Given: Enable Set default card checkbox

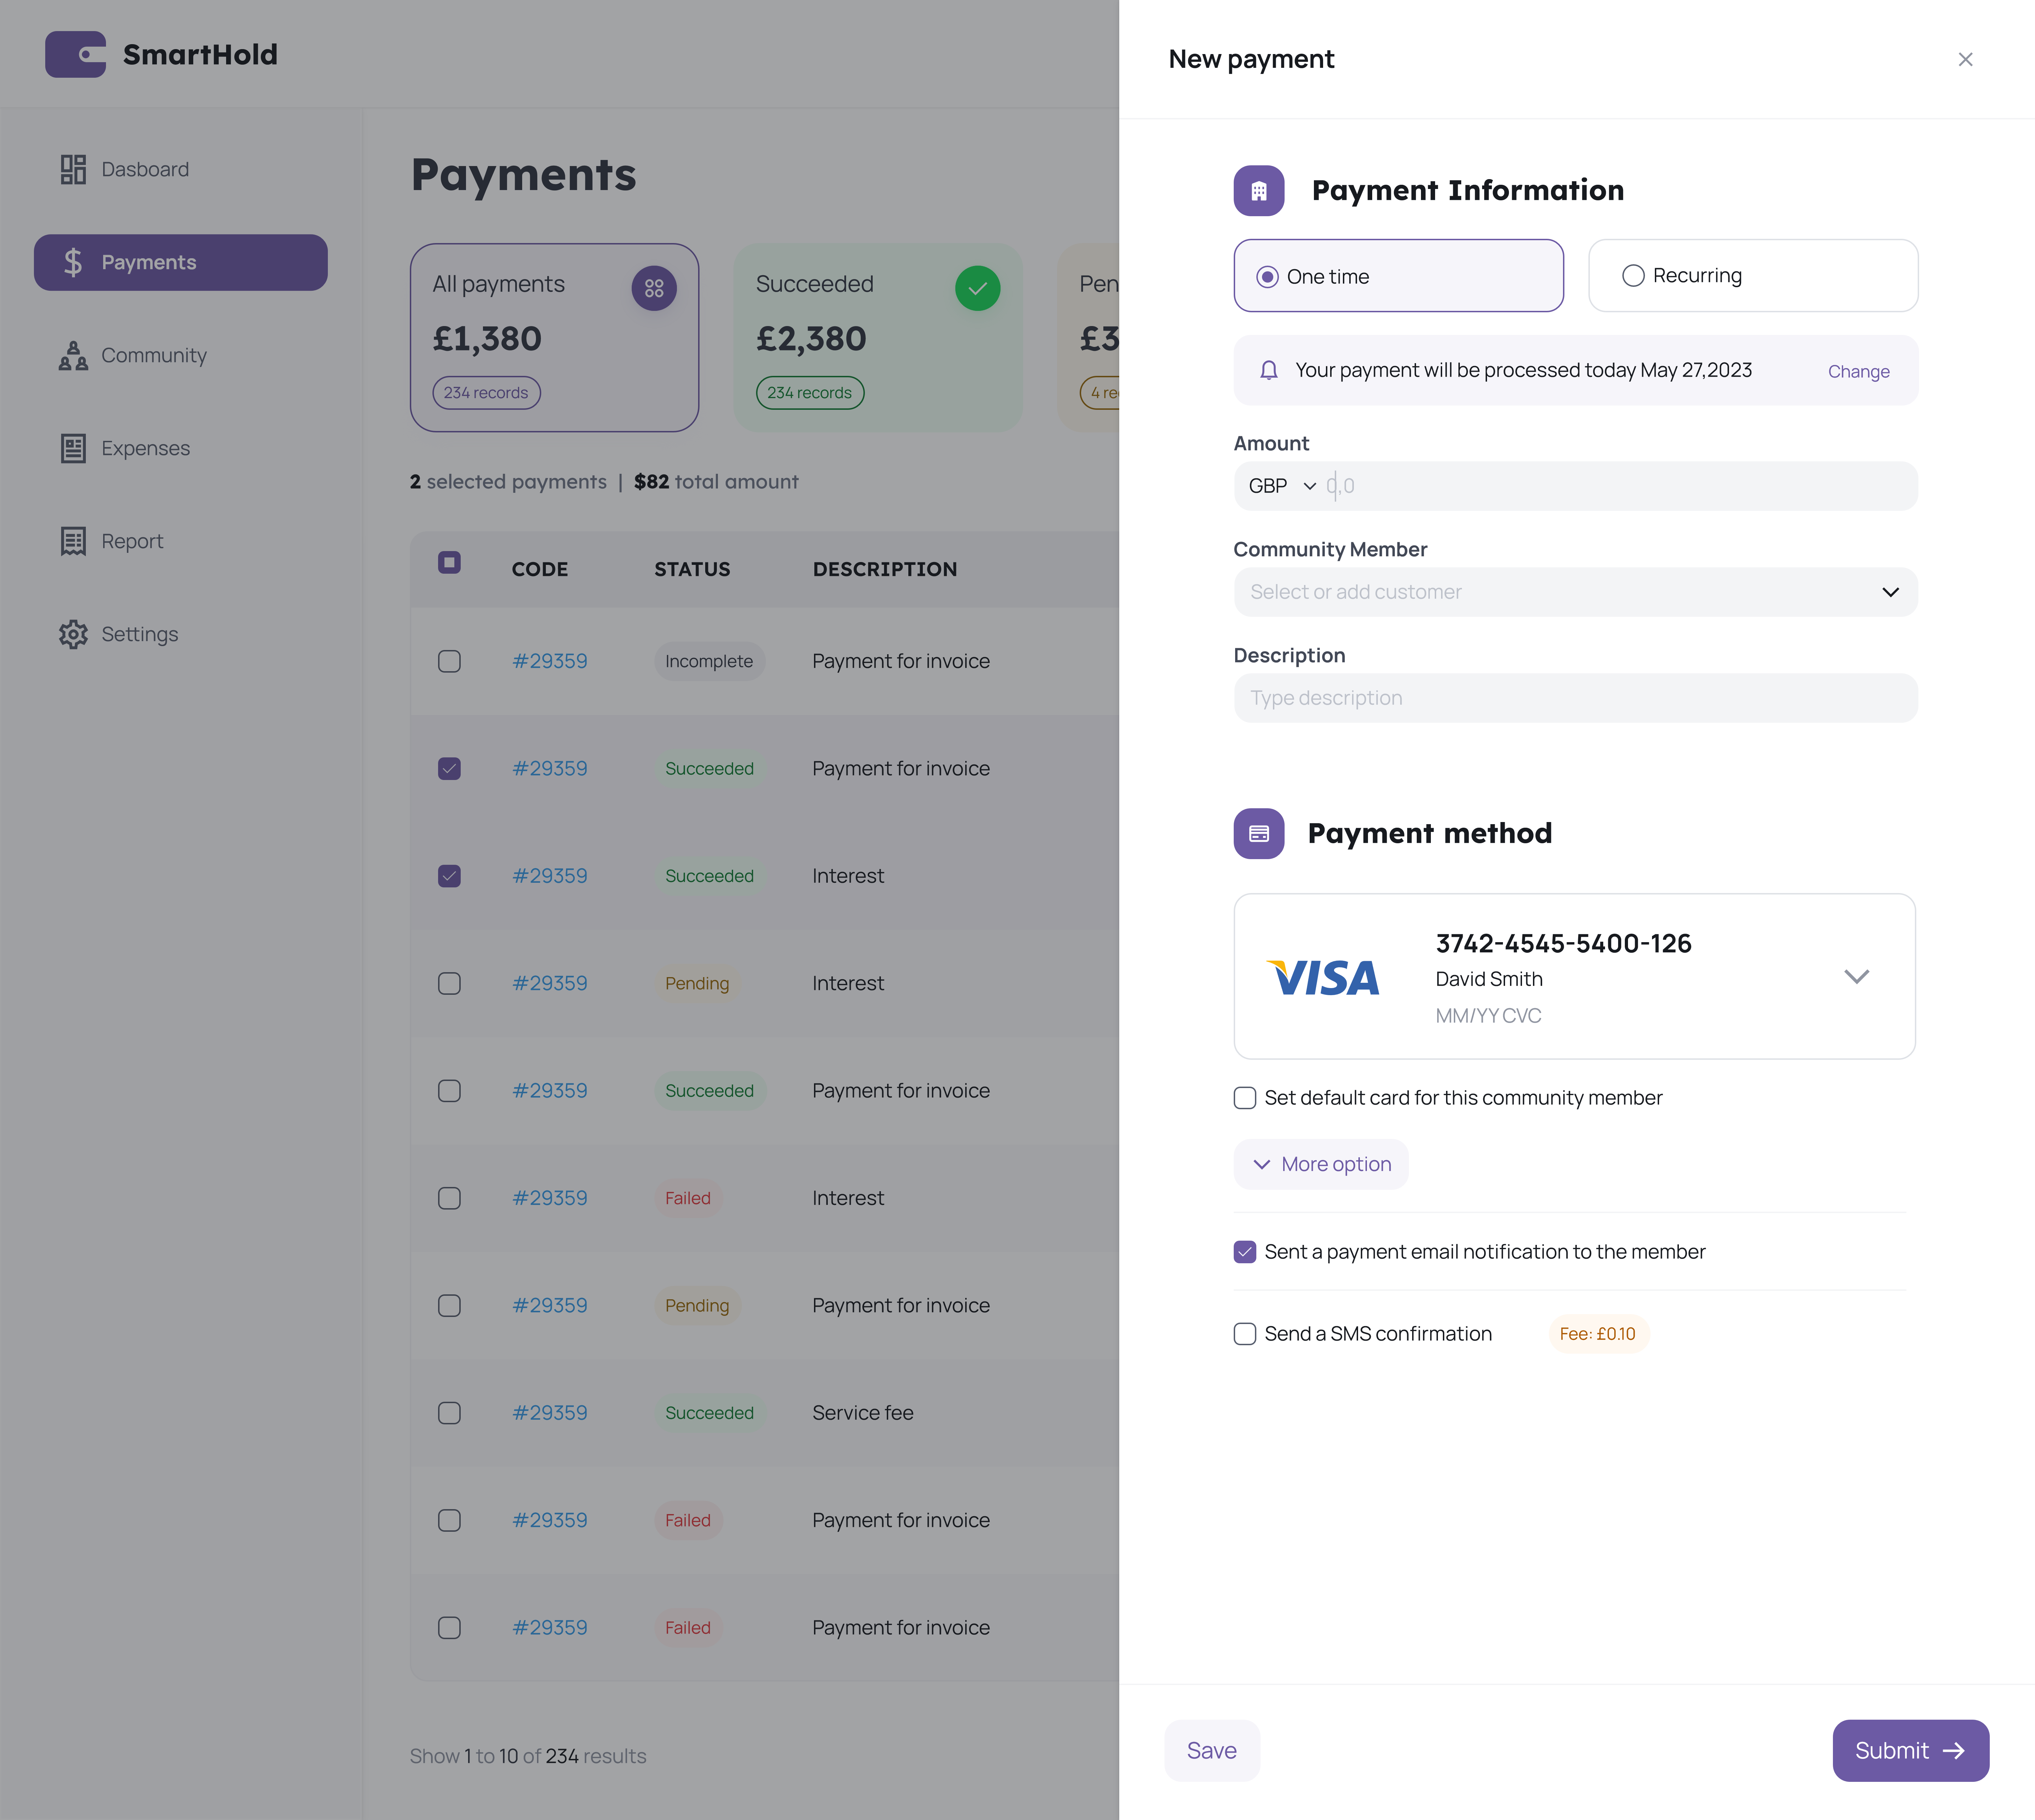Looking at the screenshot, I should point(1245,1098).
